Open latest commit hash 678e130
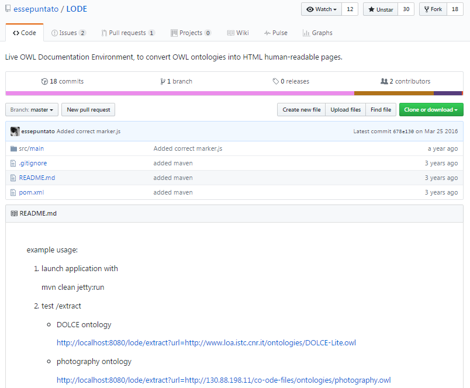 click(403, 131)
